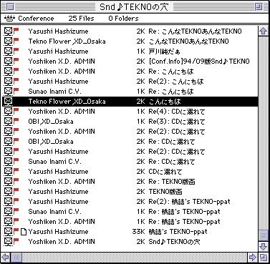
Task: Click the window close box in the title bar
Action: click(10, 6)
